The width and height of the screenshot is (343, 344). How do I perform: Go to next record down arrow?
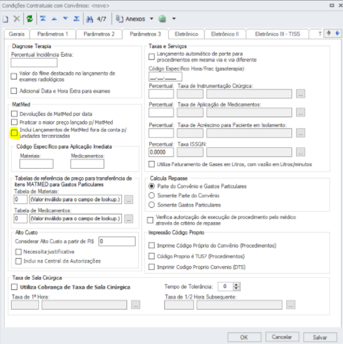(65, 18)
